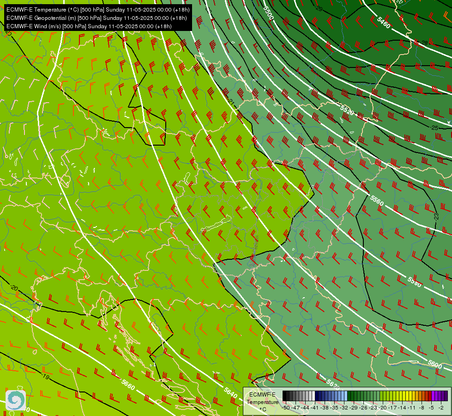Click the -2 tick label in the legend
This screenshot has height=416, width=452.
[441, 408]
